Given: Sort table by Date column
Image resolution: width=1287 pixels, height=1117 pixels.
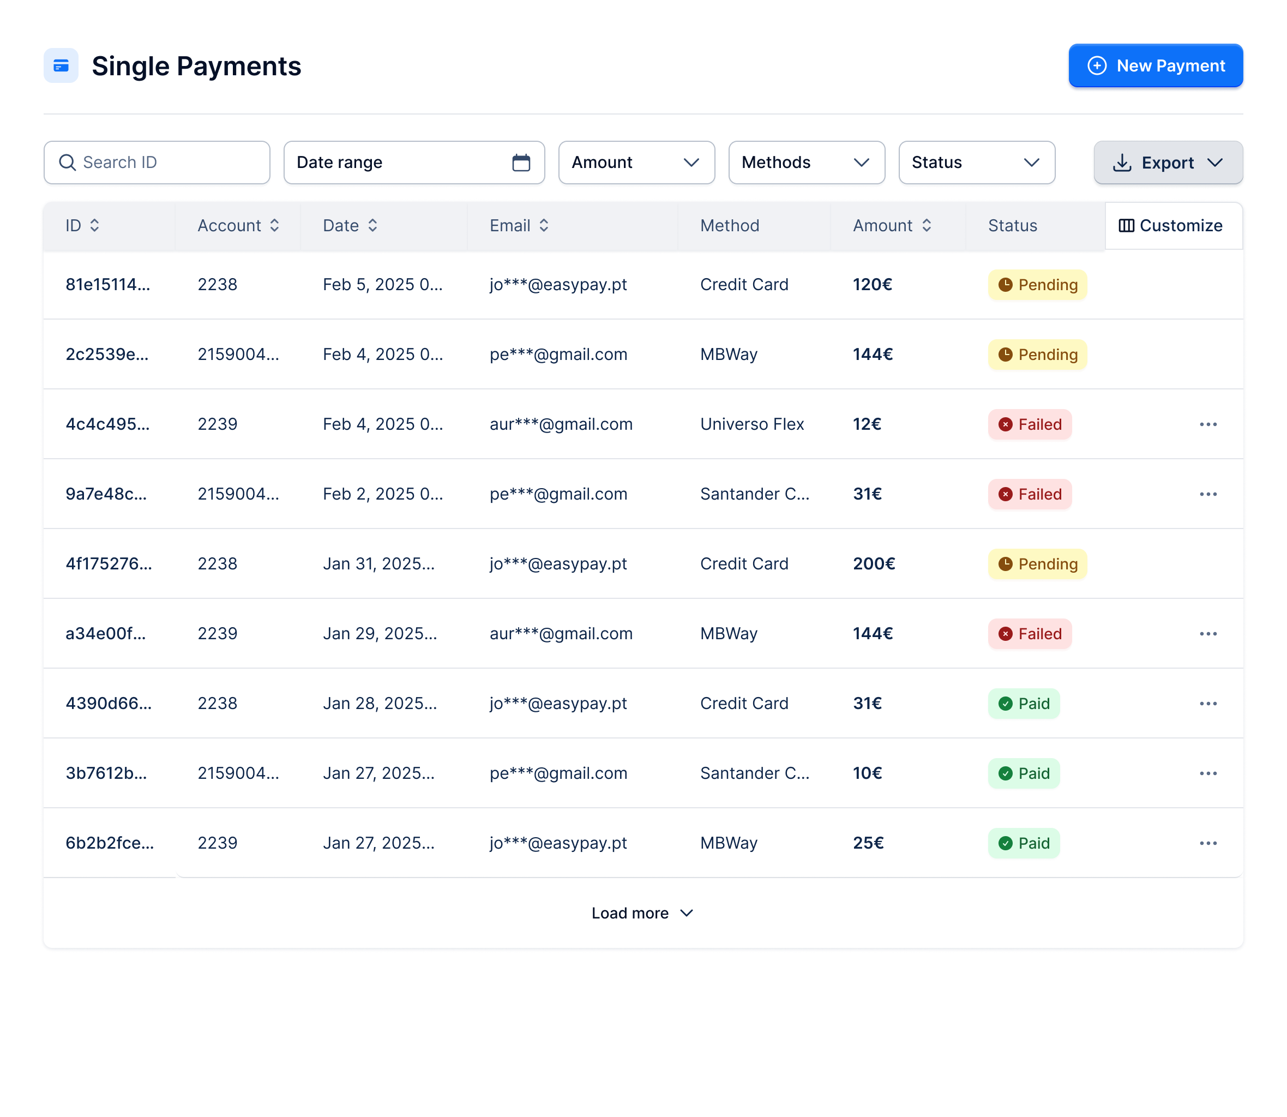Looking at the screenshot, I should coord(372,226).
